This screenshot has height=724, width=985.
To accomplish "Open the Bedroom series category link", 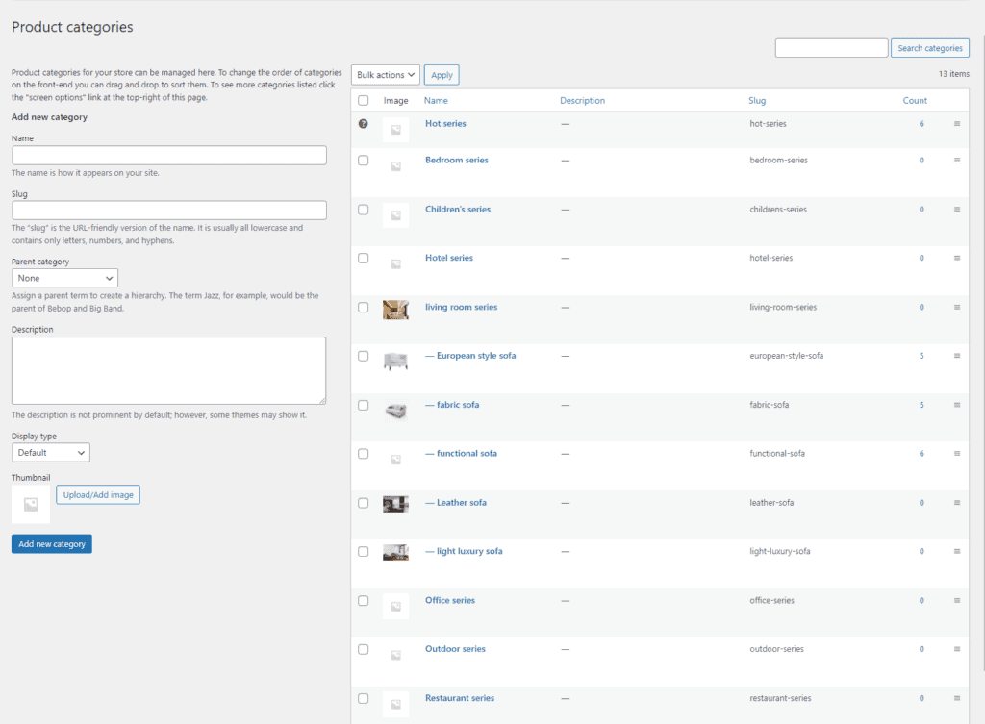I will pos(457,161).
